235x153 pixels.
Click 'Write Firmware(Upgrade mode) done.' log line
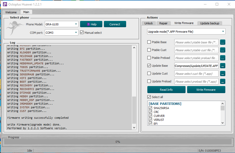(x=34, y=124)
